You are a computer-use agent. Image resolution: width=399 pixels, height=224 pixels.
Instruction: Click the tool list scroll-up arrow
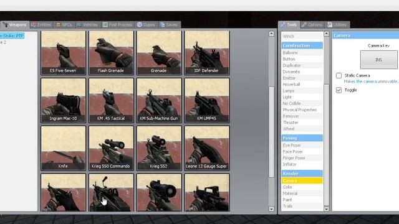(327, 34)
